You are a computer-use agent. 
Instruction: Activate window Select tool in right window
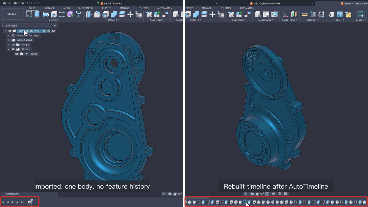360,14
